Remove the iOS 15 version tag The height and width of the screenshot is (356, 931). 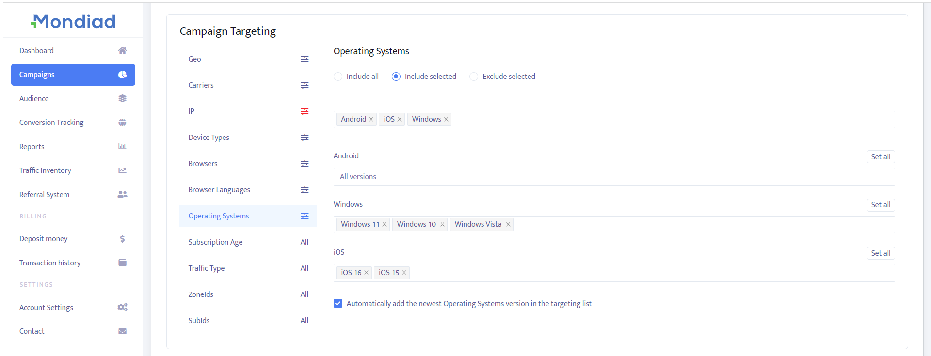[404, 273]
